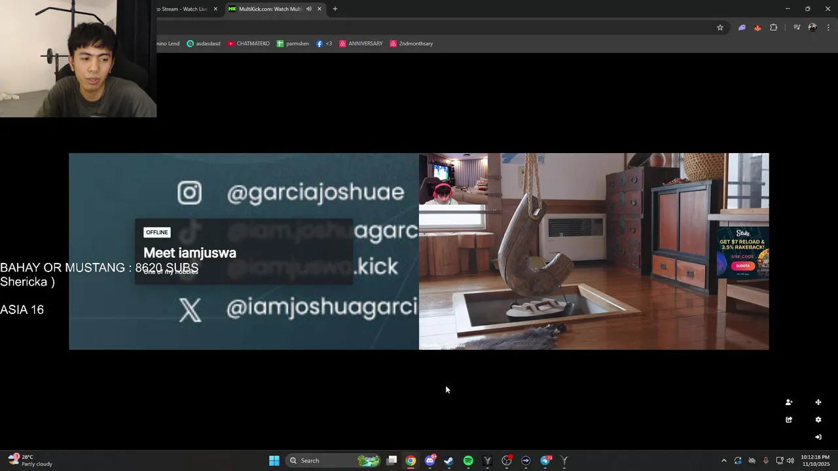Open Spotify from the taskbar
The width and height of the screenshot is (838, 471).
pyautogui.click(x=468, y=461)
